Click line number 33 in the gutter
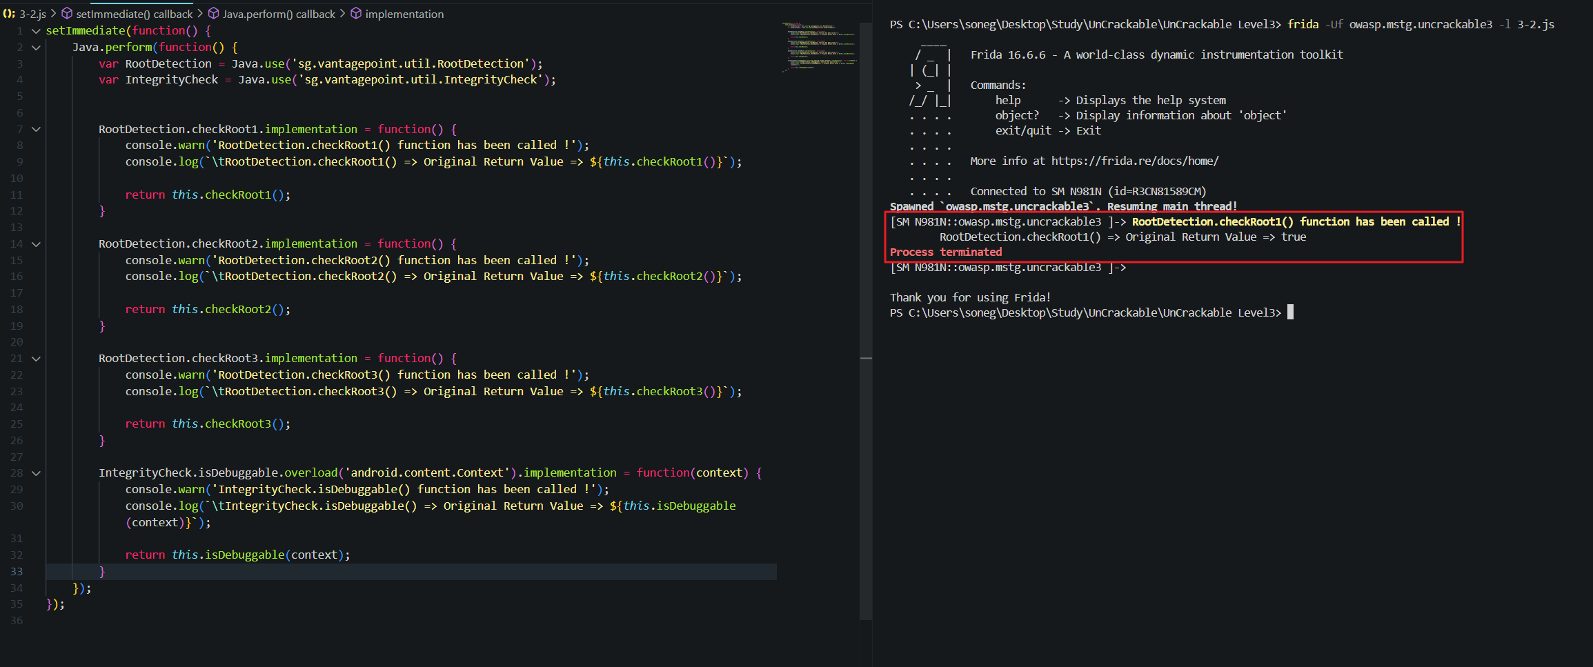This screenshot has width=1593, height=667. click(17, 572)
